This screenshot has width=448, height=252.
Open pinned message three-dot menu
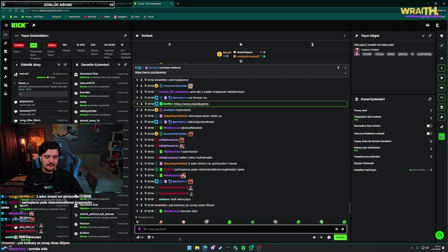345,68
